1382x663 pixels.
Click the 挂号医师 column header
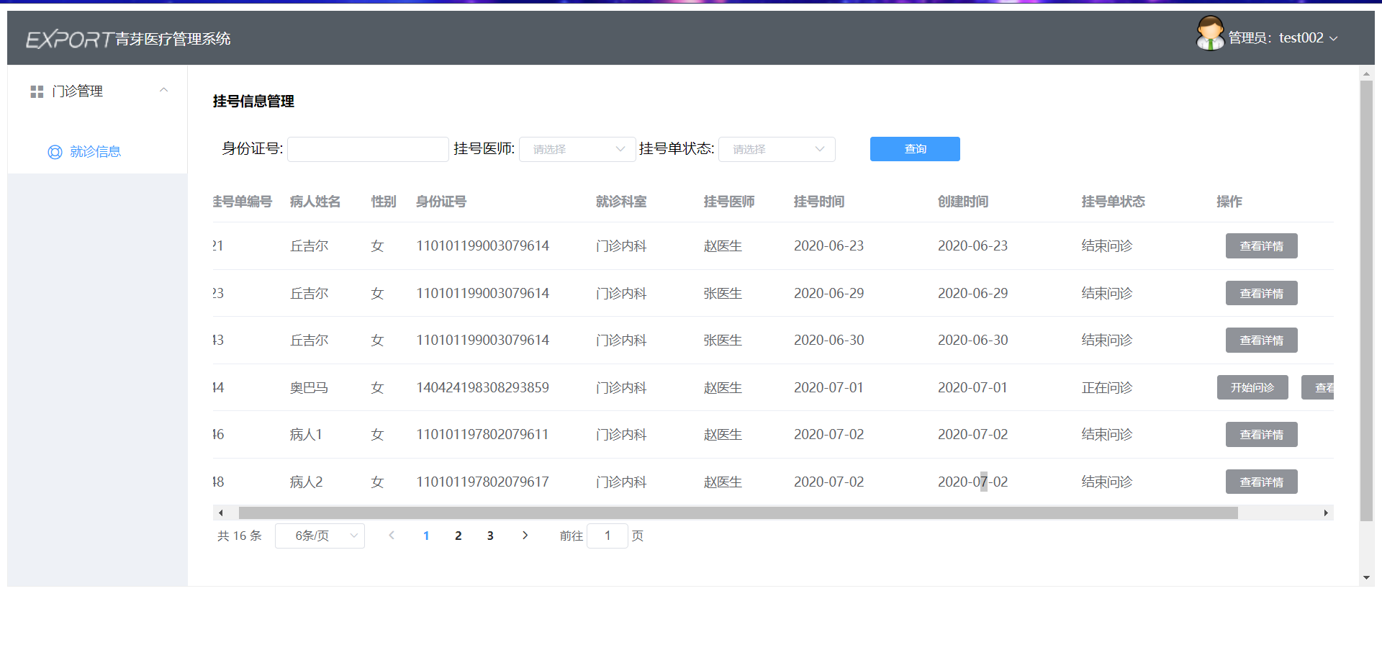pyautogui.click(x=729, y=202)
